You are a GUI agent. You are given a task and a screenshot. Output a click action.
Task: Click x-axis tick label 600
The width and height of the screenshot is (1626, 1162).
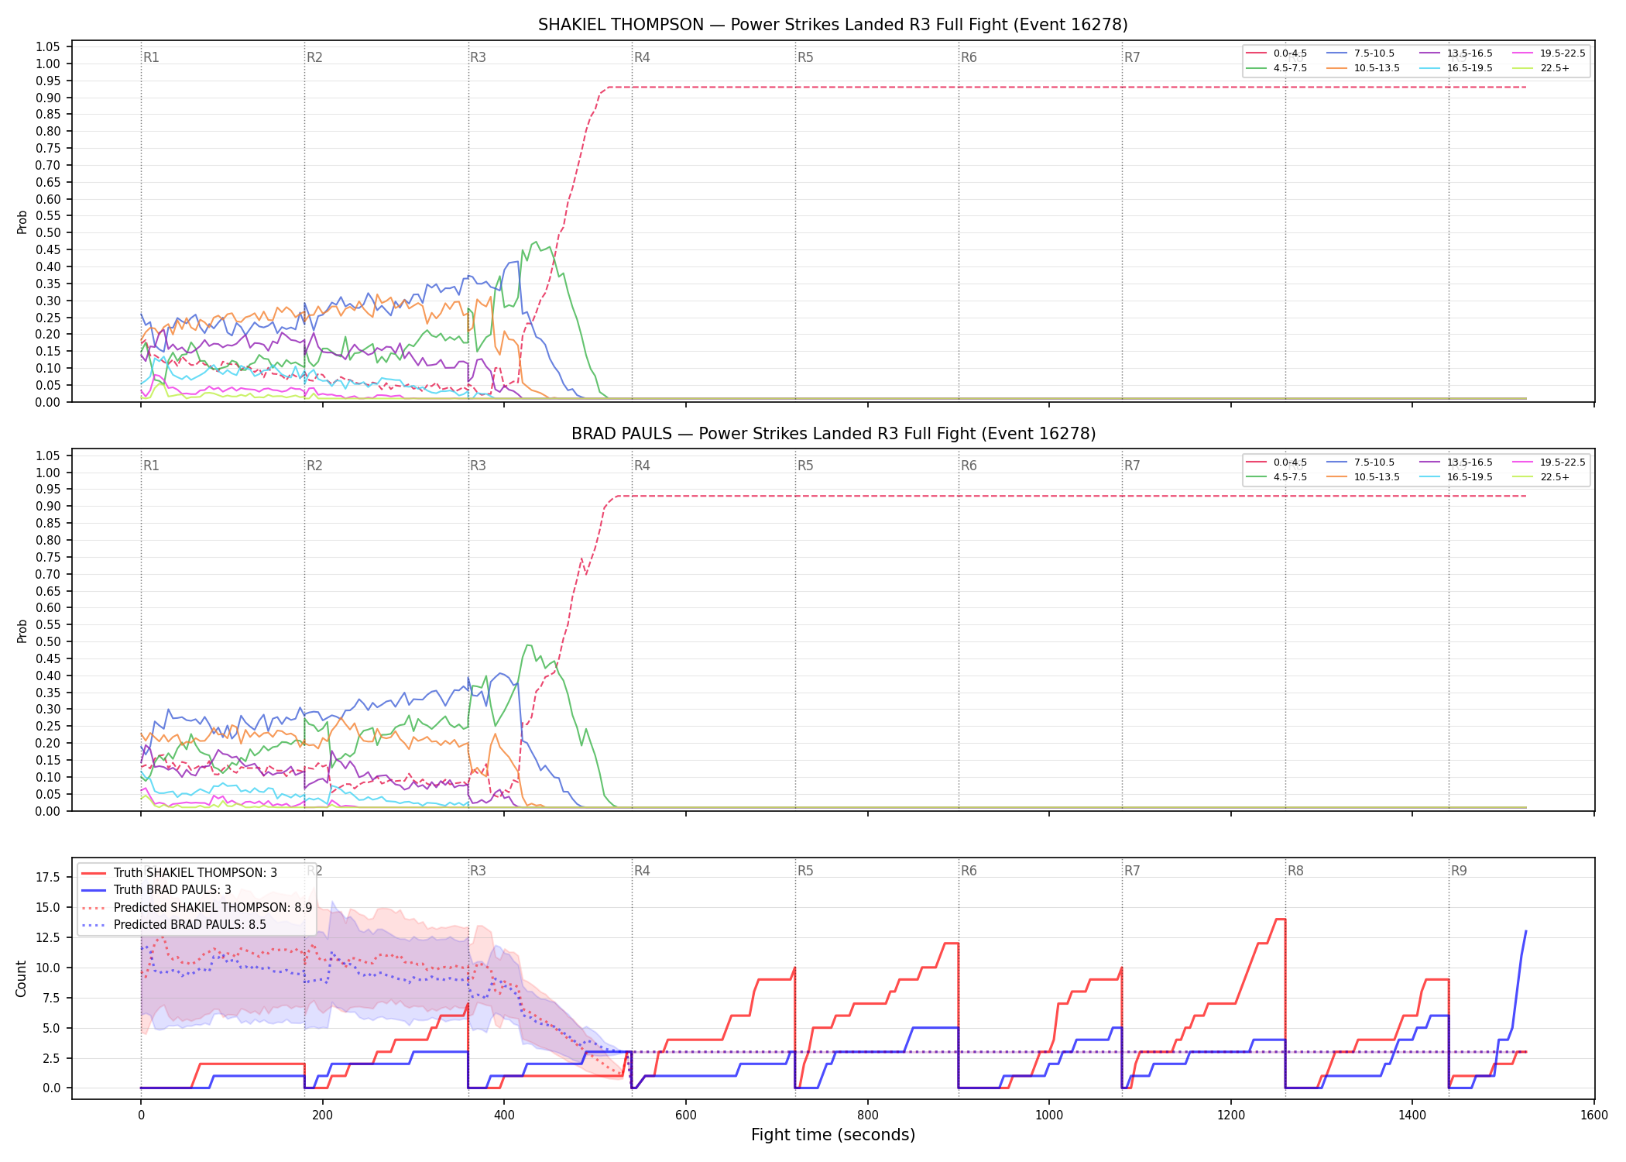[686, 1116]
